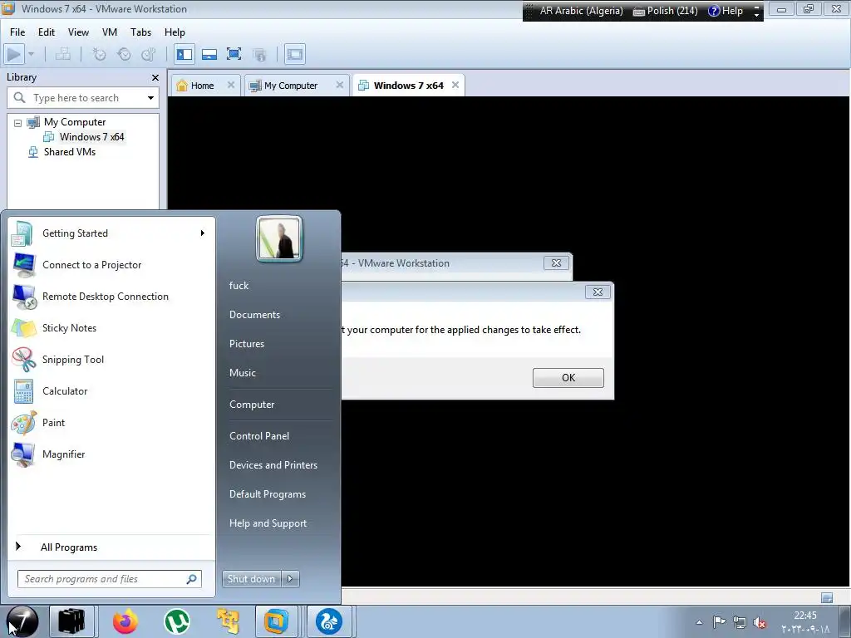The width and height of the screenshot is (851, 638).
Task: Switch to the Home tab
Action: [x=202, y=86]
